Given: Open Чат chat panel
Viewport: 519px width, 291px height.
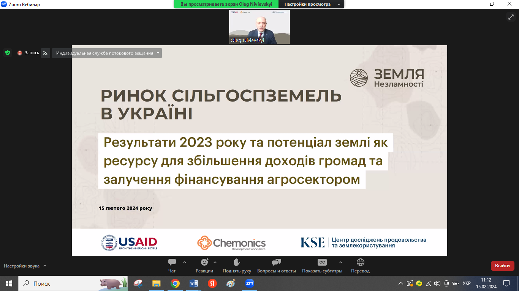Looking at the screenshot, I should tap(172, 266).
